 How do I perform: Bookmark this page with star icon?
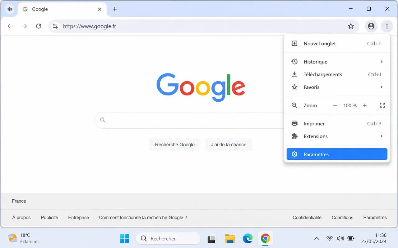(x=351, y=26)
